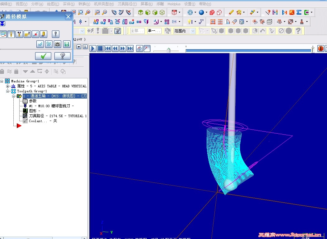This screenshot has width=327, height=239.
Task: Toggle trace mode in playback bar
Action: pyautogui.click(x=140, y=48)
